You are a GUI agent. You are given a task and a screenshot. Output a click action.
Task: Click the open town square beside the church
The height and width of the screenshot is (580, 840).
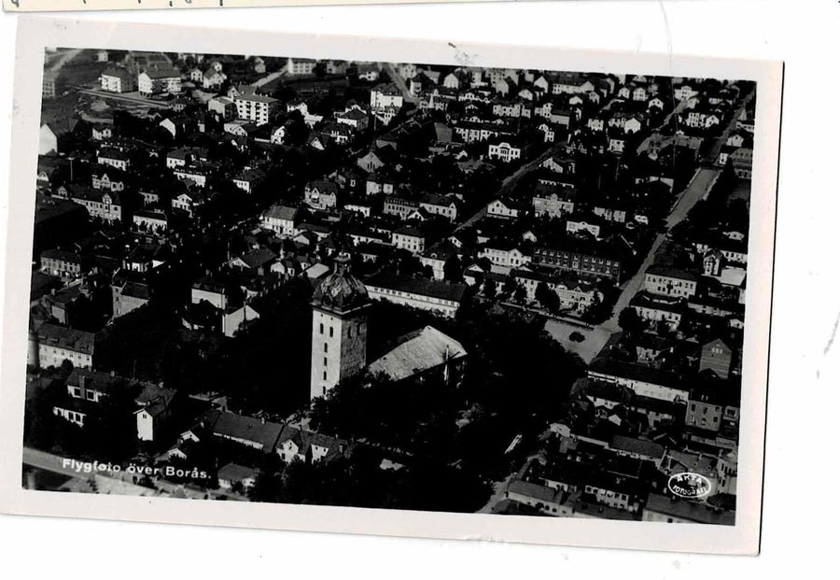[578, 338]
